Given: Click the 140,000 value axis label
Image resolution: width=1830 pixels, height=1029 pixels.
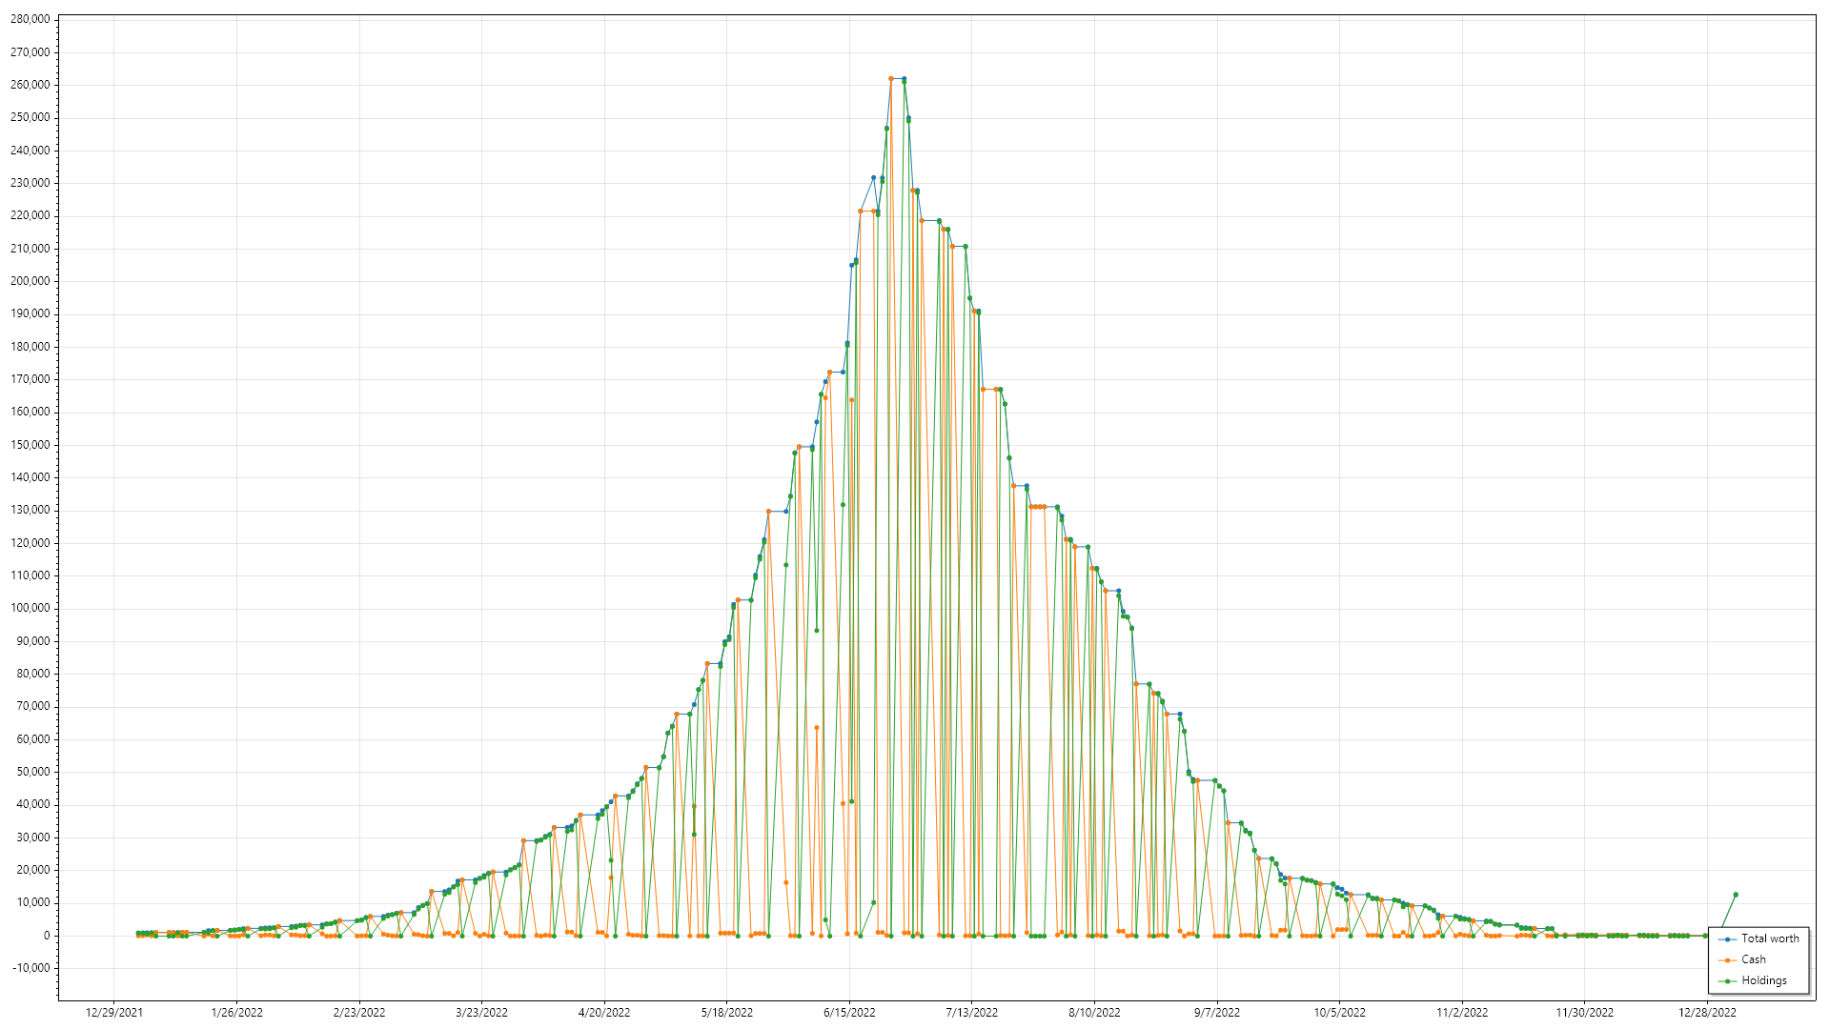Looking at the screenshot, I should (x=30, y=477).
